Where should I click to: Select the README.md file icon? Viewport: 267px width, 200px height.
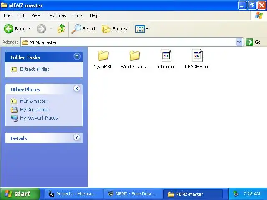coord(197,55)
